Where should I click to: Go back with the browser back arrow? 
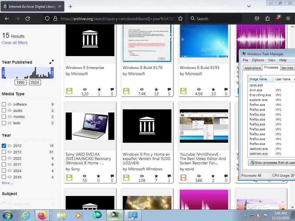7,19
